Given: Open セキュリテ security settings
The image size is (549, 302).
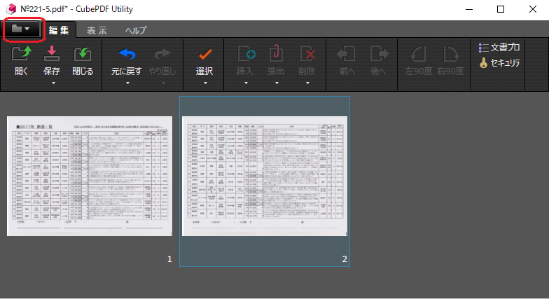Looking at the screenshot, I should (x=499, y=63).
